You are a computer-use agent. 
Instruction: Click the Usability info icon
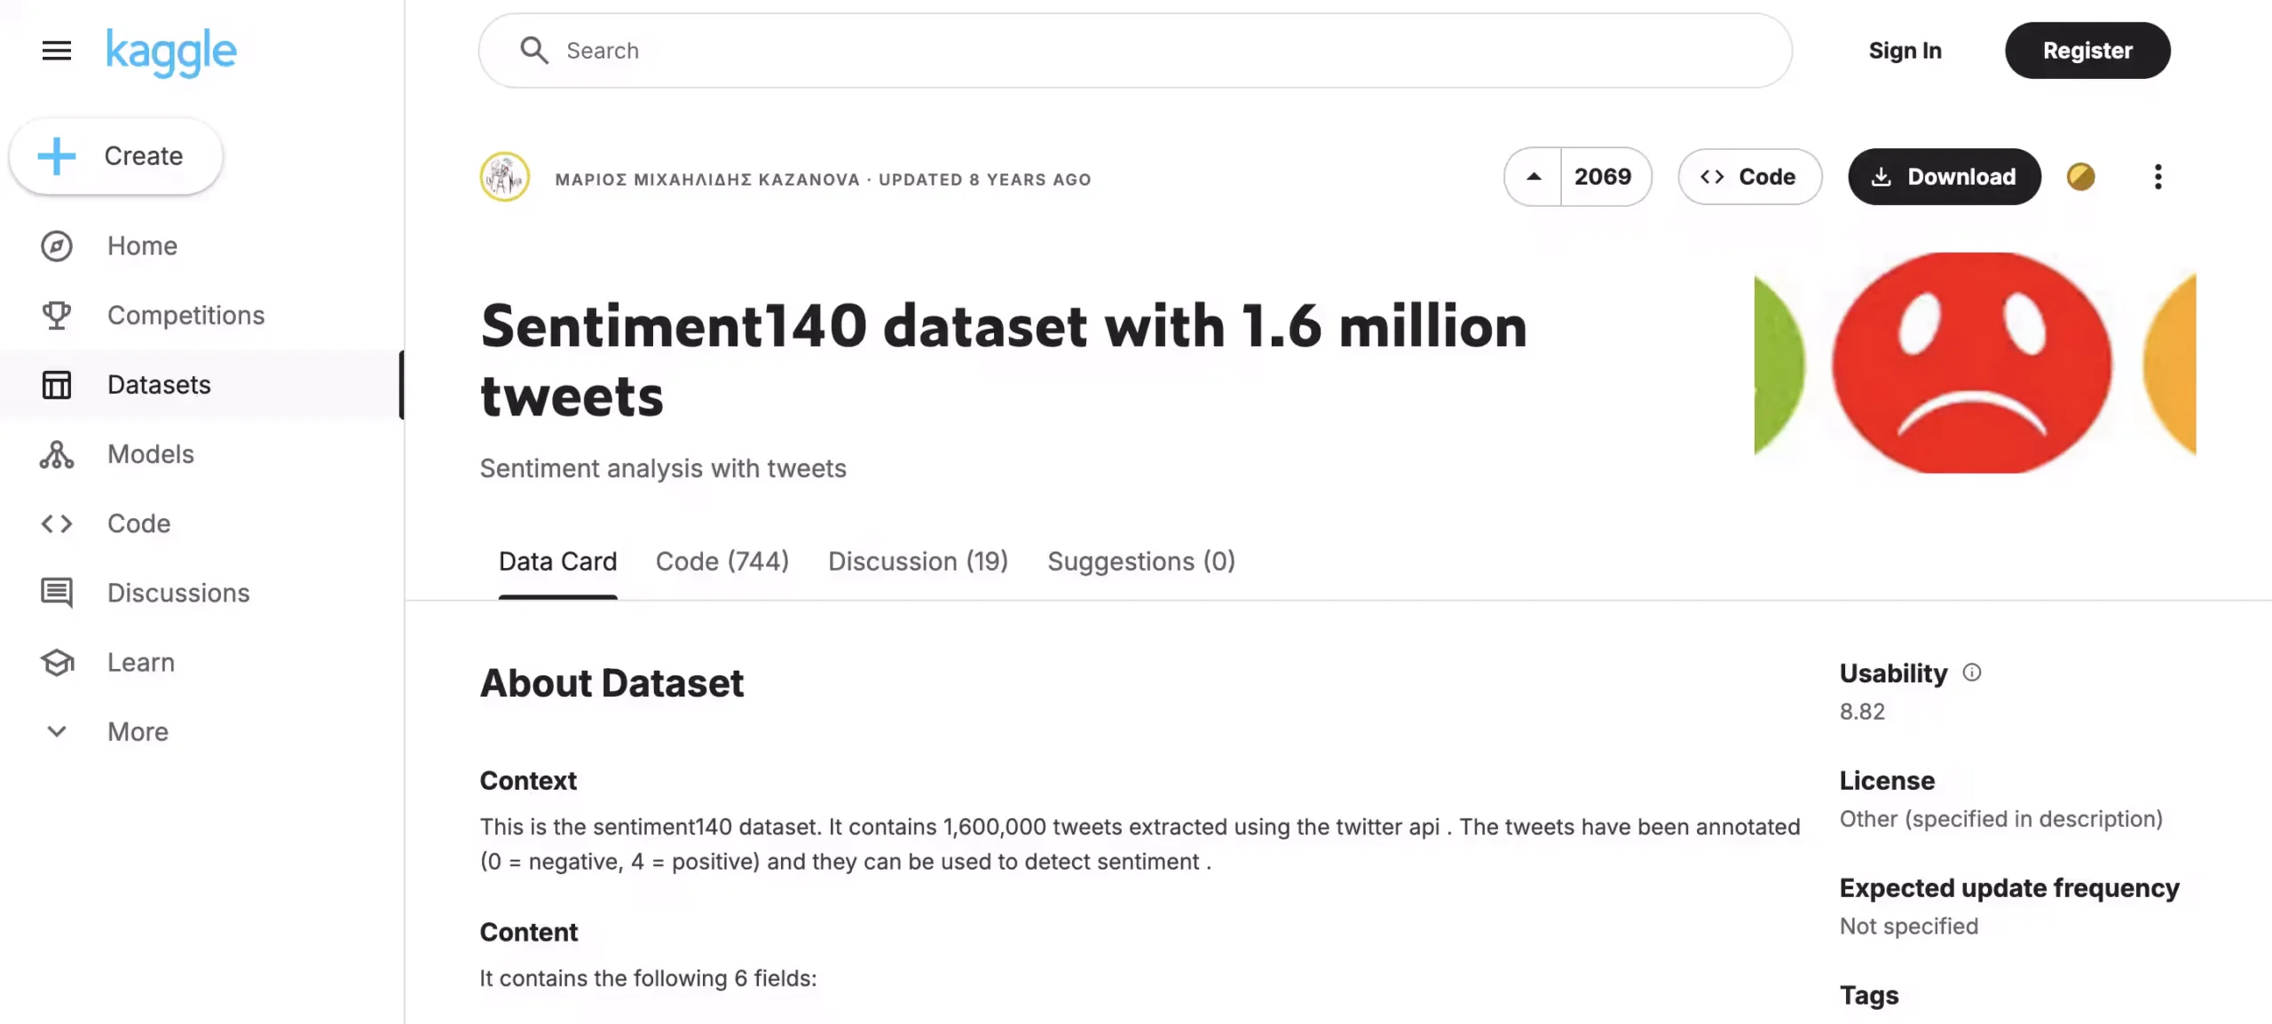(x=1971, y=673)
